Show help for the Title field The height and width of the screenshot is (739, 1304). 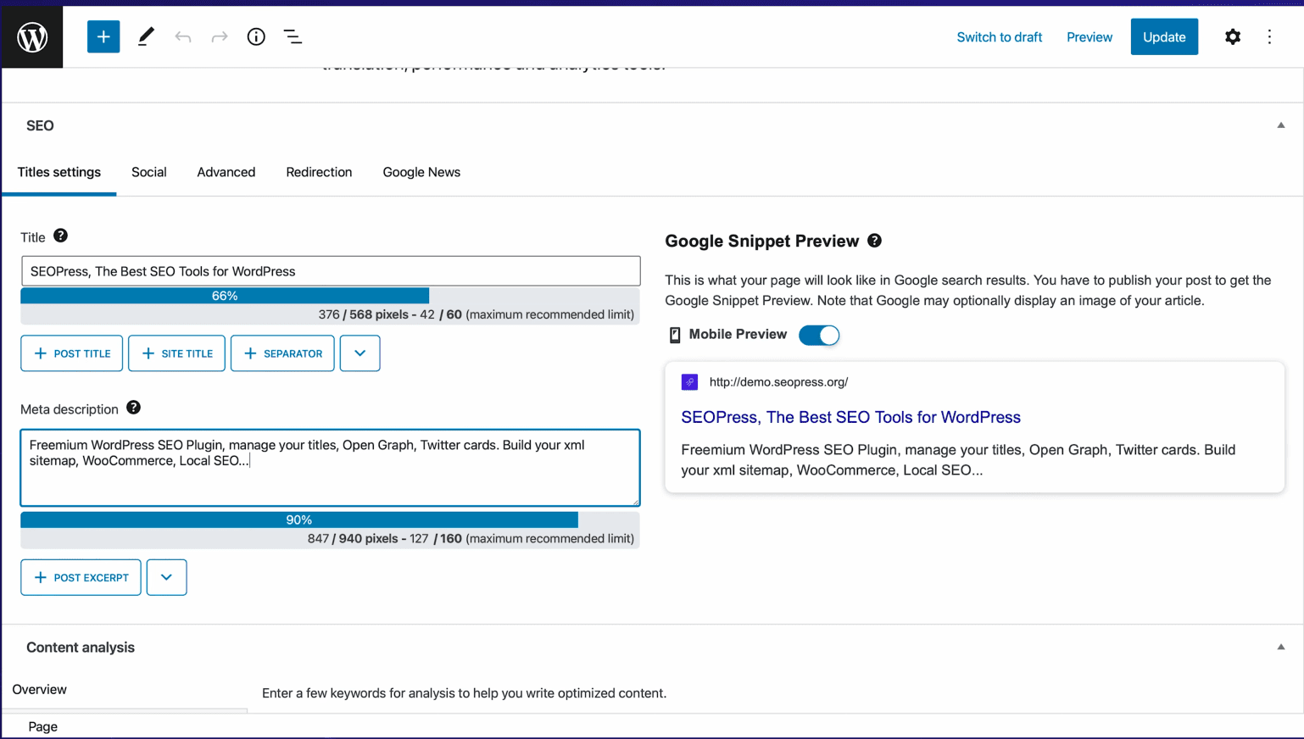point(60,236)
